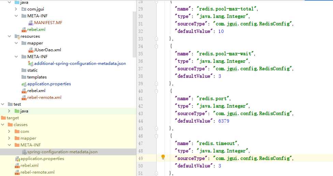The width and height of the screenshot is (333, 176).
Task: Select the target folder row
Action: 68,118
